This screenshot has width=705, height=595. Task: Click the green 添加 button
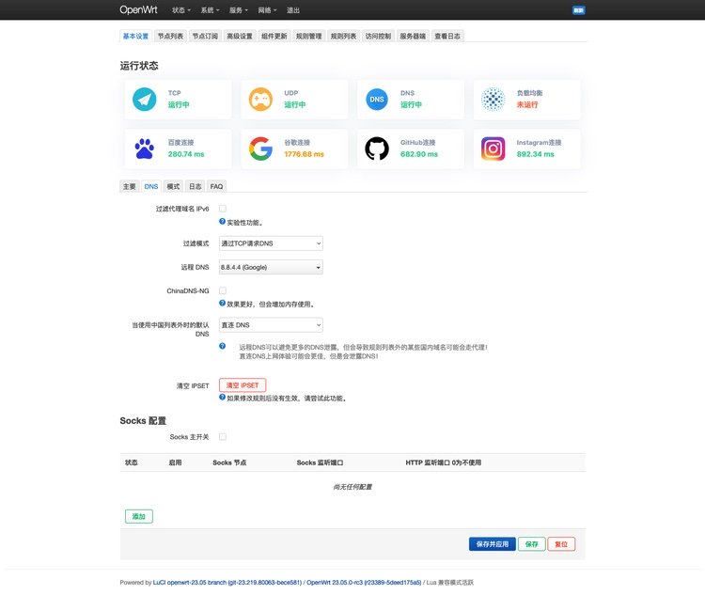(x=139, y=517)
